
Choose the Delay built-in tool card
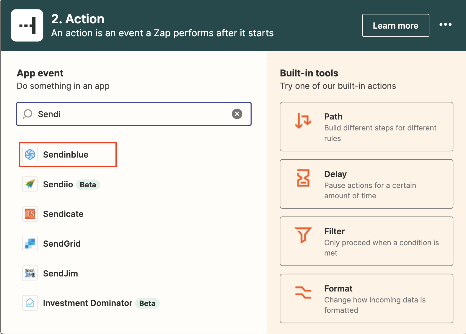coord(366,184)
